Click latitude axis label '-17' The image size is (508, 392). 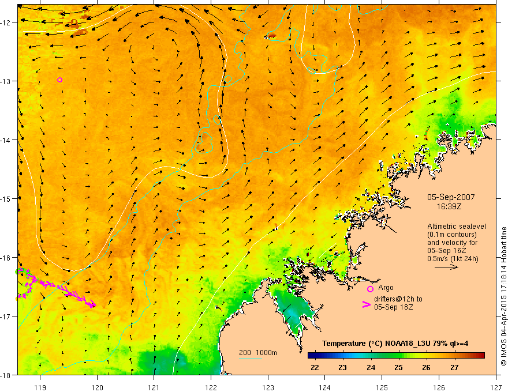tap(6, 316)
